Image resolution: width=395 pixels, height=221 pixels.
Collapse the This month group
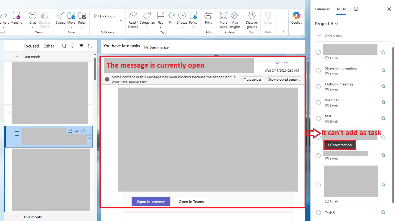pyautogui.click(x=17, y=217)
